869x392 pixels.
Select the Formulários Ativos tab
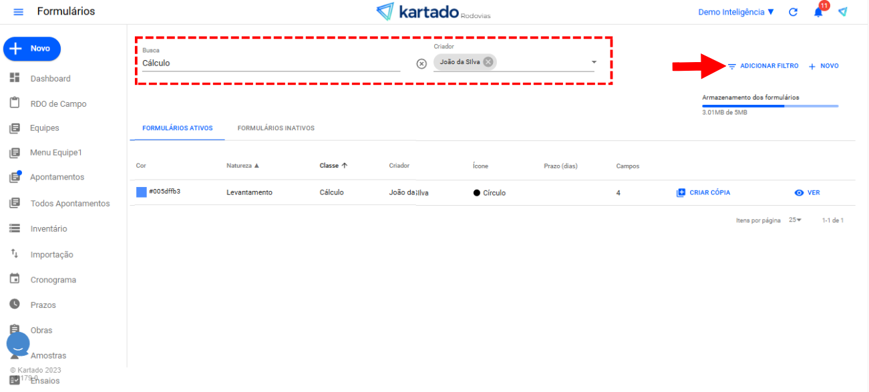pyautogui.click(x=178, y=128)
